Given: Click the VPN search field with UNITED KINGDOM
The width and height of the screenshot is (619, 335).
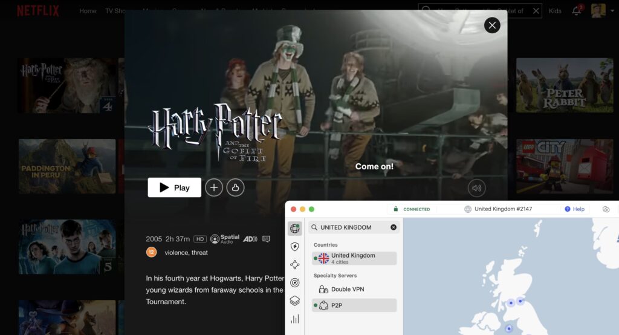Looking at the screenshot, I should click(354, 227).
